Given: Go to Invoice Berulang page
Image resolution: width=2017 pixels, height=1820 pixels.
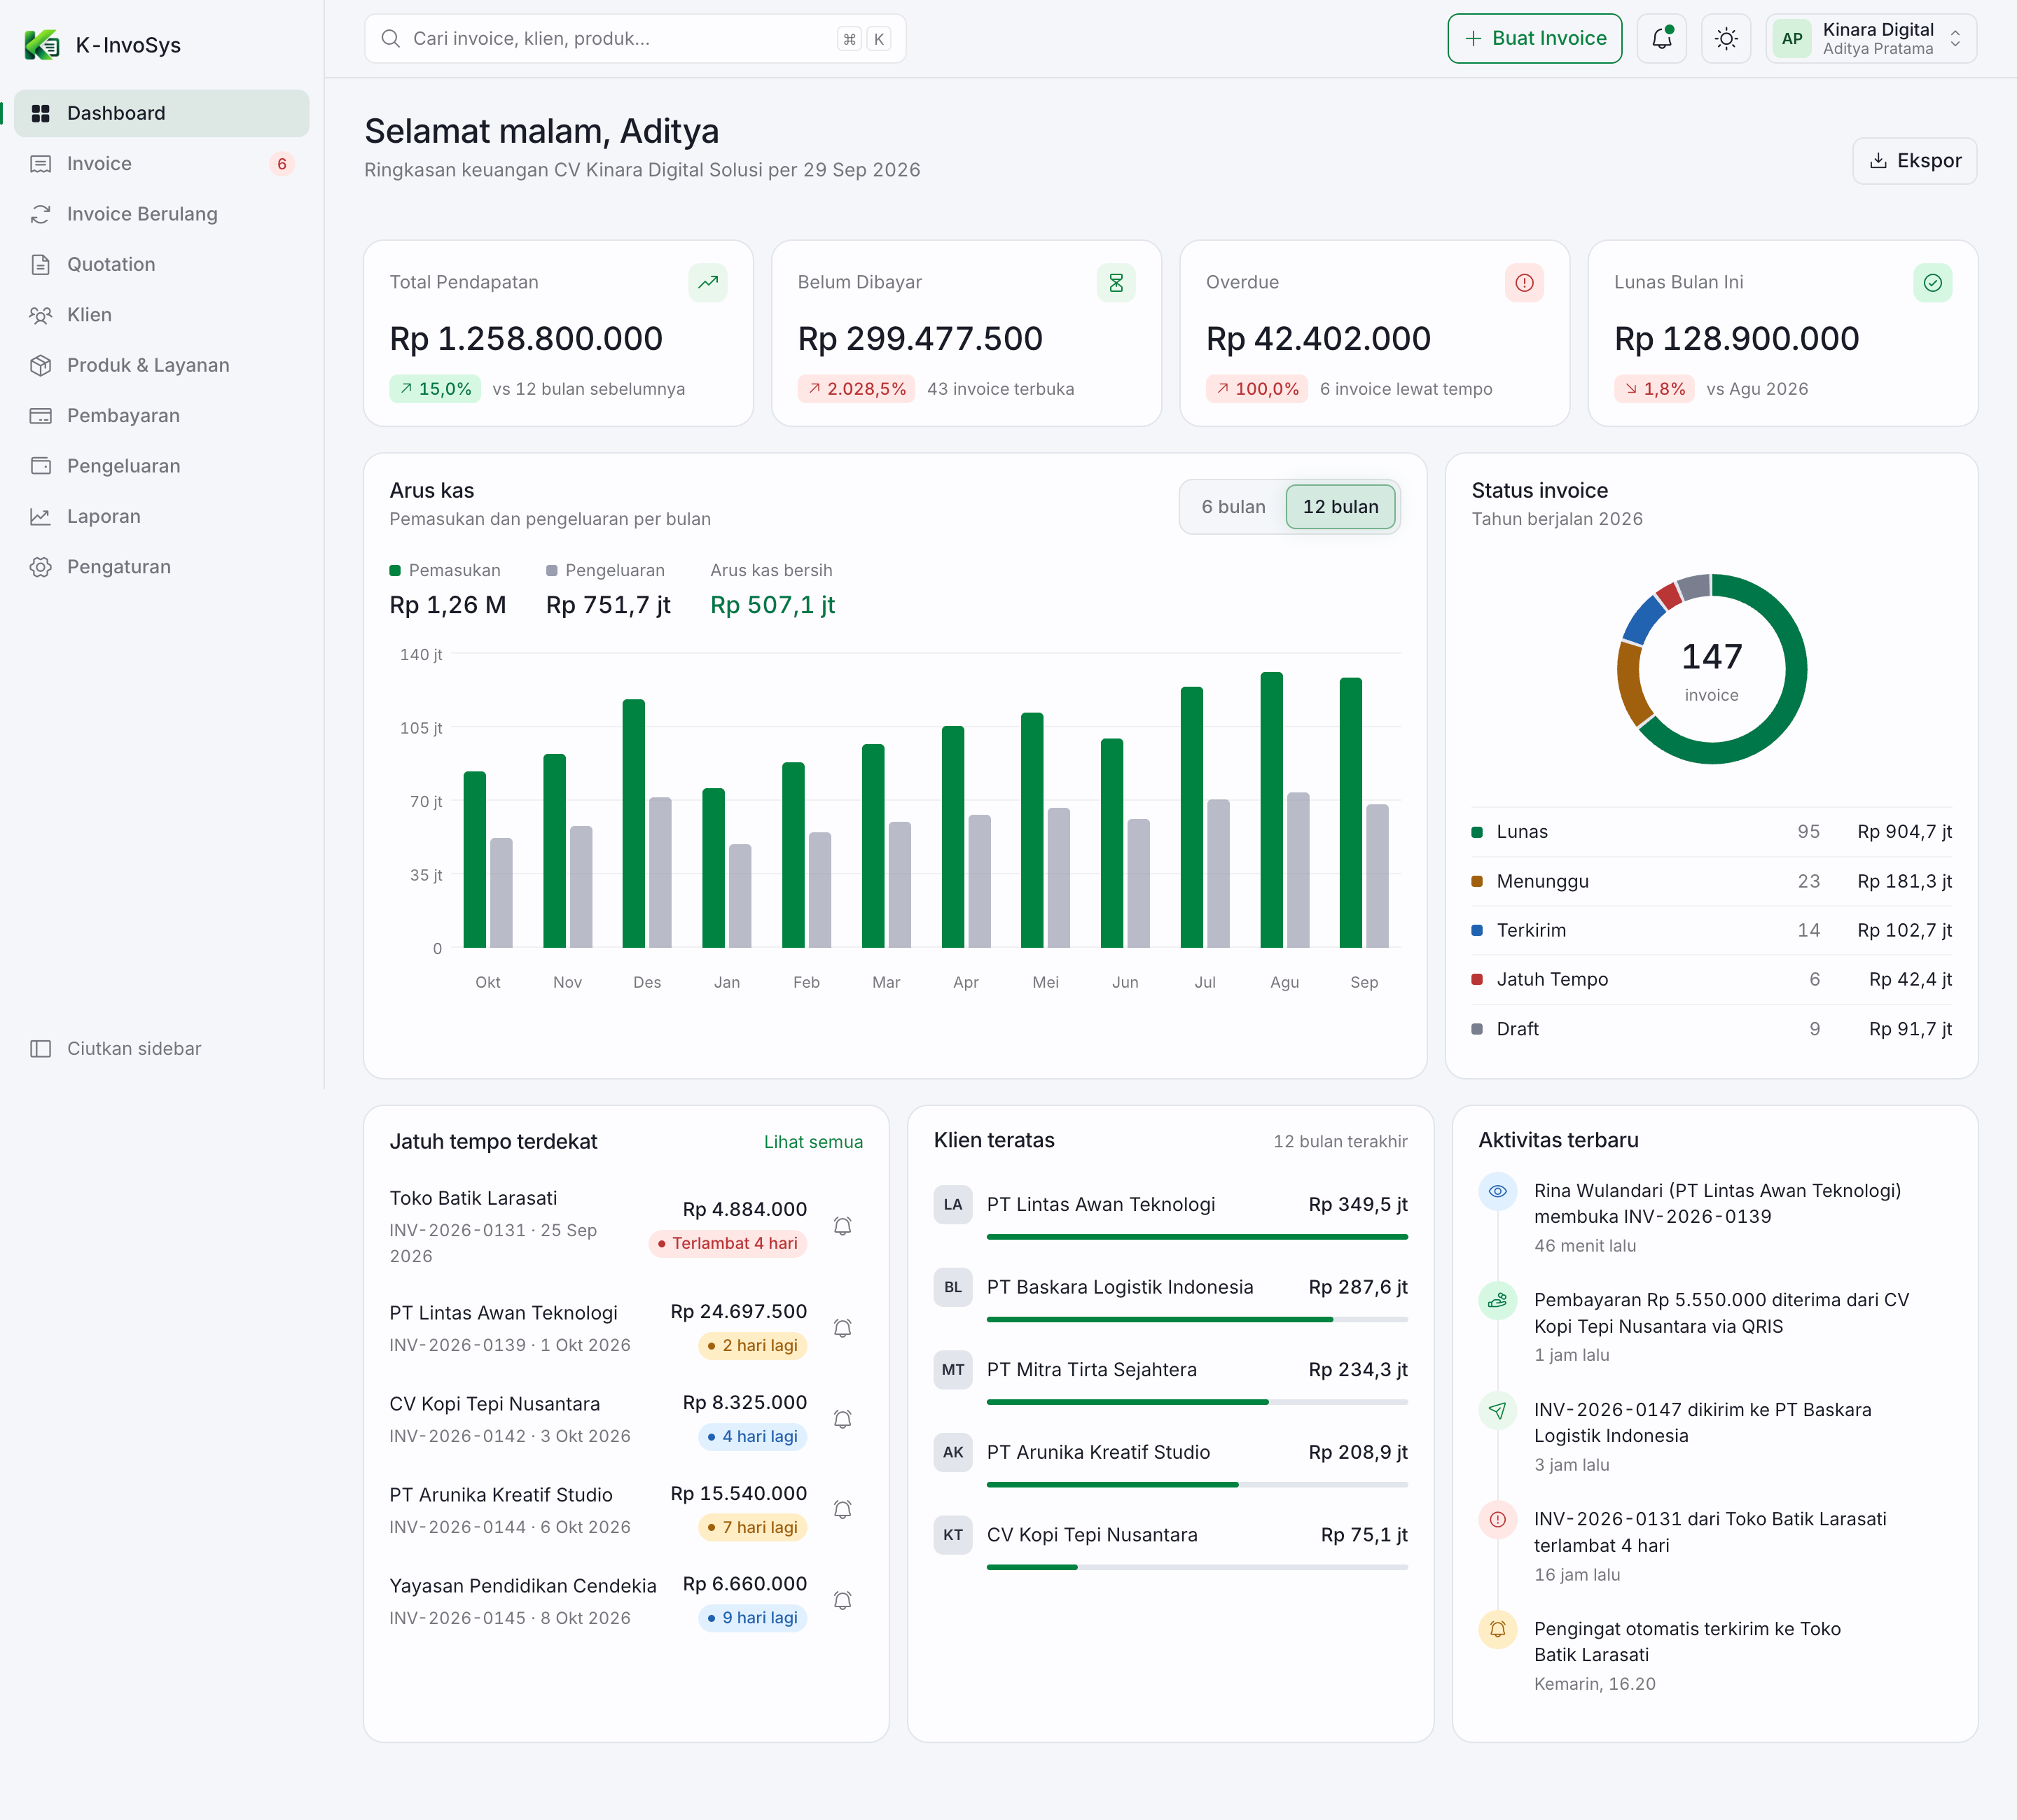Looking at the screenshot, I should coord(162,214).
